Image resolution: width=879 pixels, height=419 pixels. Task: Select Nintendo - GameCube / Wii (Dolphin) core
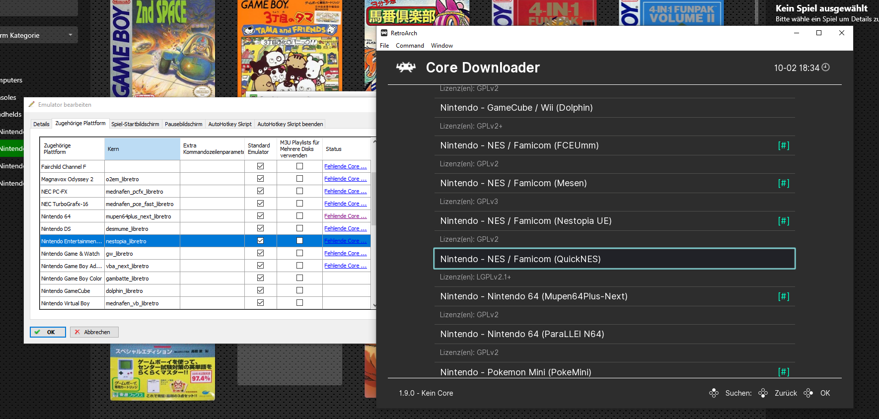(614, 108)
